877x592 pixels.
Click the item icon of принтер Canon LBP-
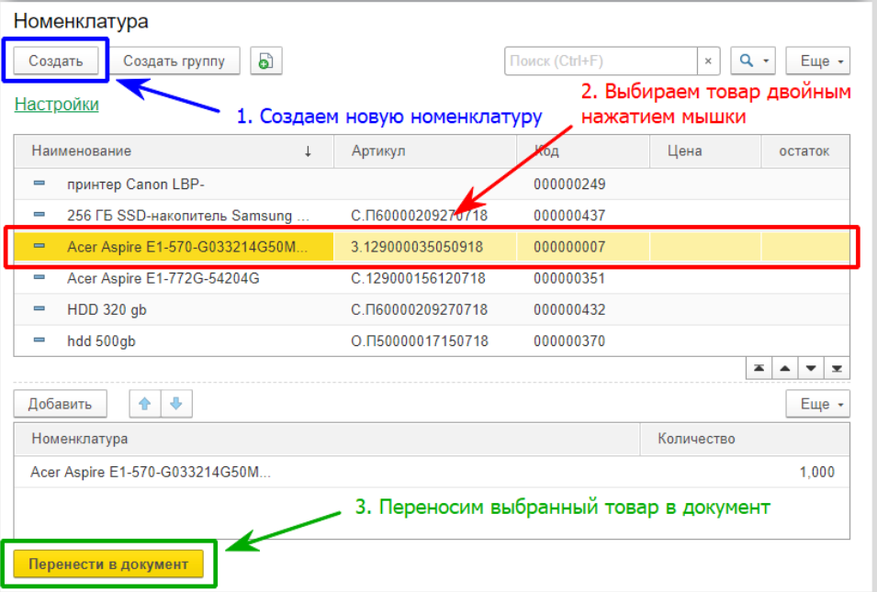39,183
